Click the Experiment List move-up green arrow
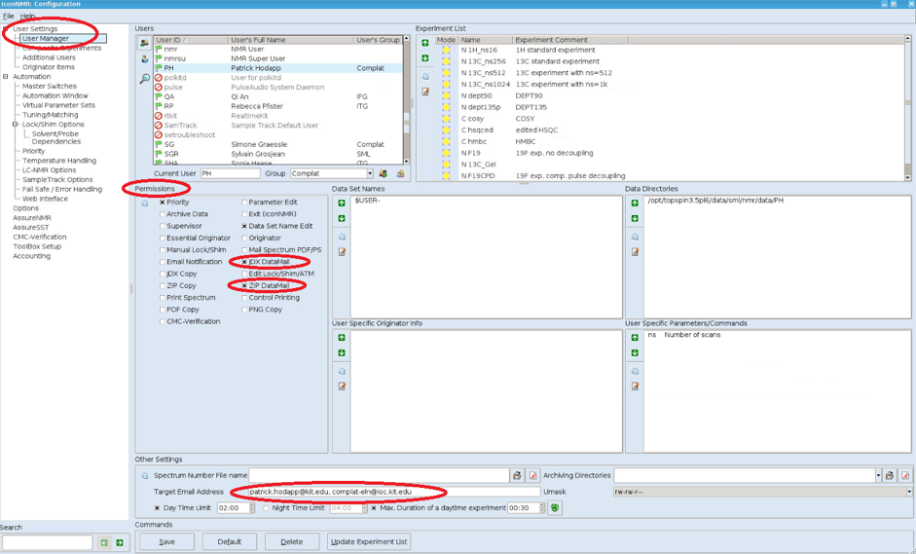The width and height of the screenshot is (916, 554). pyautogui.click(x=424, y=43)
